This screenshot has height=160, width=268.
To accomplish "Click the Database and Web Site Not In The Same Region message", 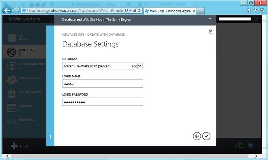I will 96,20.
